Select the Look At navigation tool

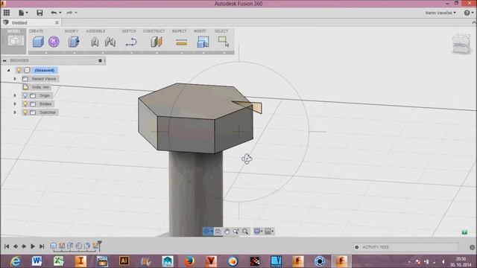coord(218,232)
